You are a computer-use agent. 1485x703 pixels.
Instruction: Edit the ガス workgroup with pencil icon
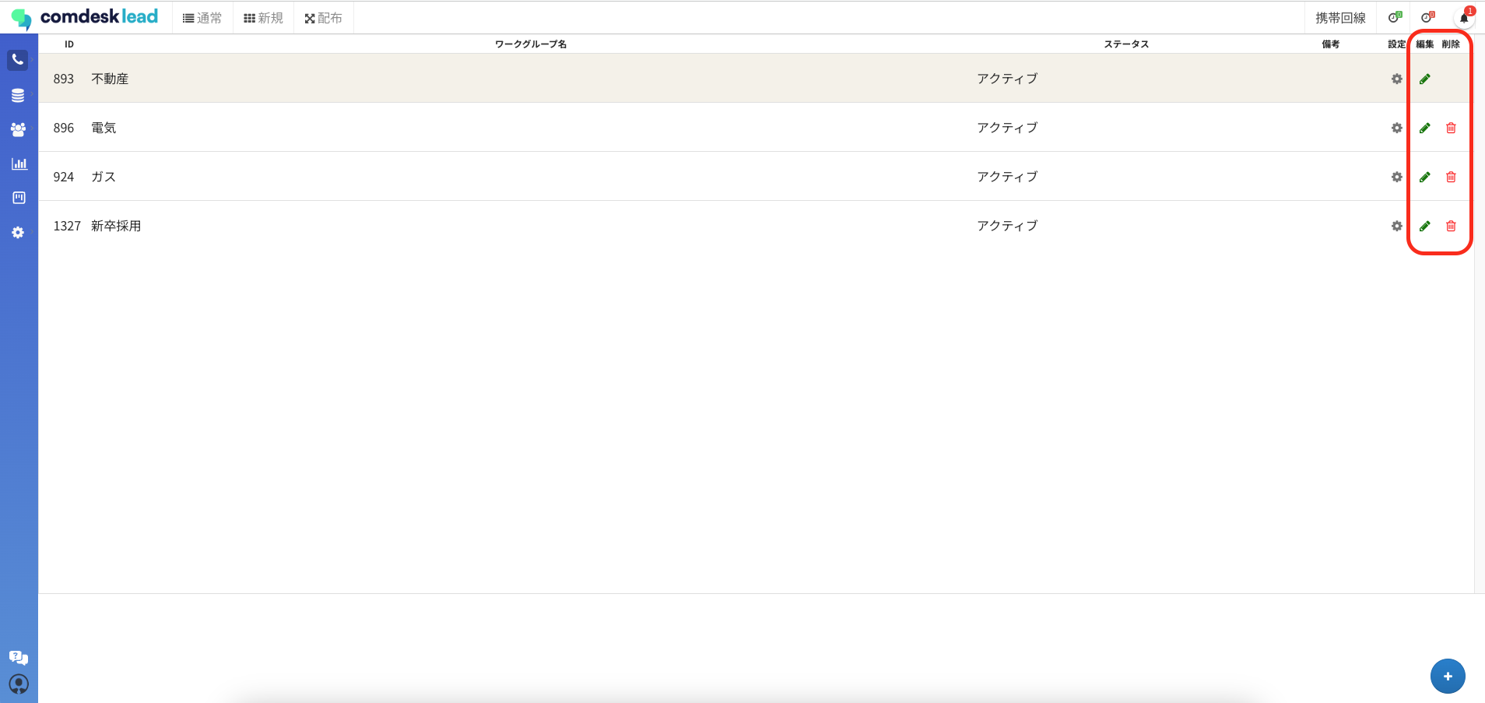(1425, 177)
